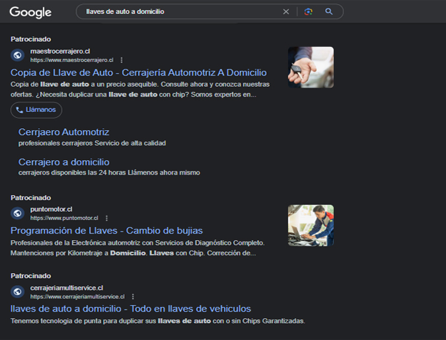Image resolution: width=446 pixels, height=340 pixels.
Task: Click the maestrocerrajero.cl site name
Action: click(60, 51)
